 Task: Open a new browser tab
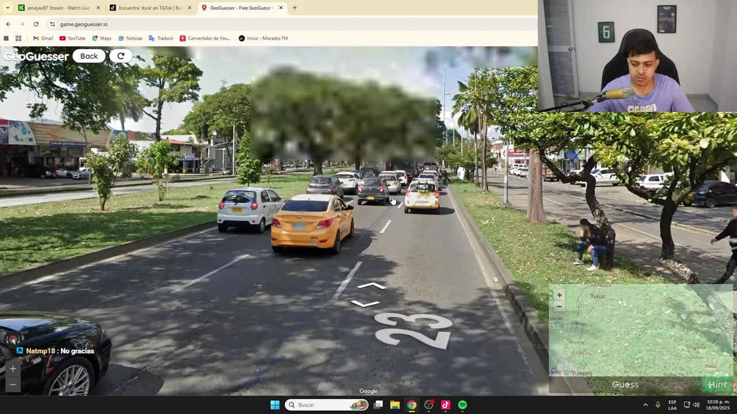click(295, 8)
